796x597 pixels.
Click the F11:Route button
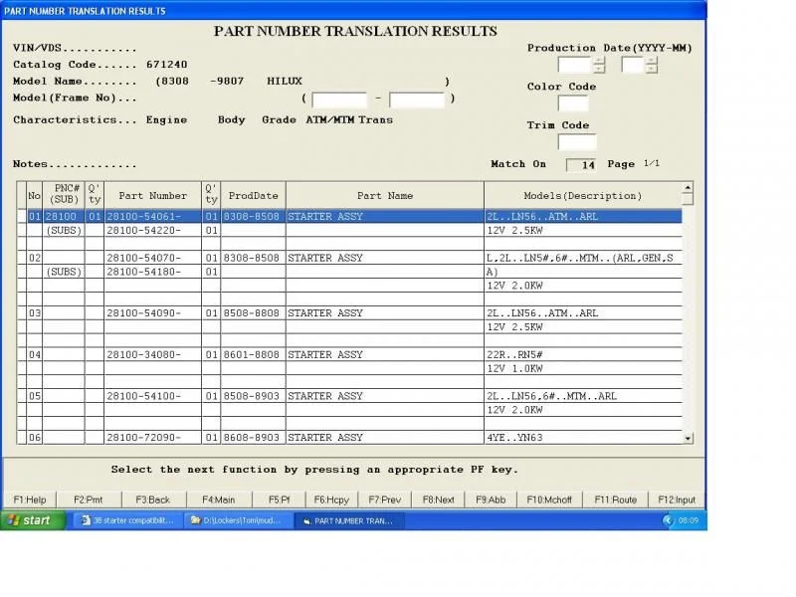tap(615, 499)
